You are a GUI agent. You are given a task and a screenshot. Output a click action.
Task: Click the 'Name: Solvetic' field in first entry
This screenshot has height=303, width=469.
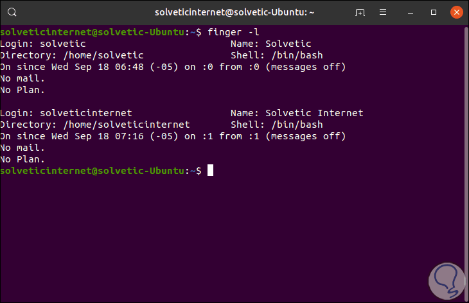[270, 44]
